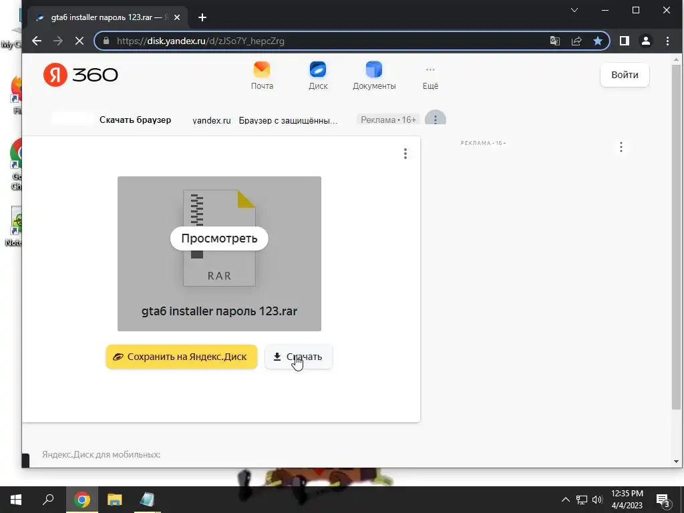
Task: Toggle the bookmark star for this page
Action: (598, 41)
